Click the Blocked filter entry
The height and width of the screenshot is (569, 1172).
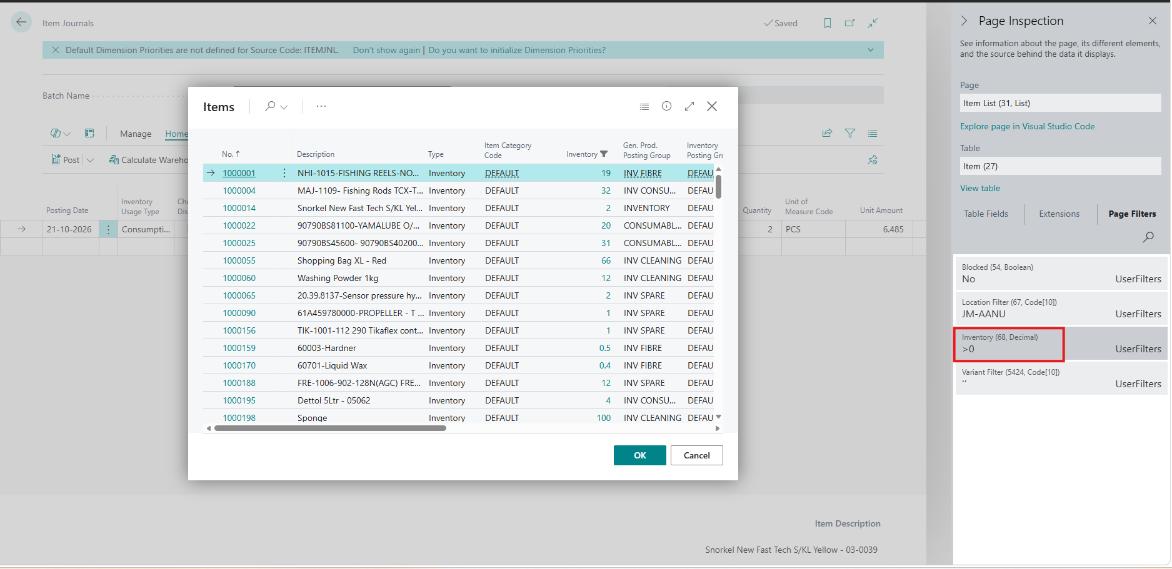click(x=1061, y=274)
